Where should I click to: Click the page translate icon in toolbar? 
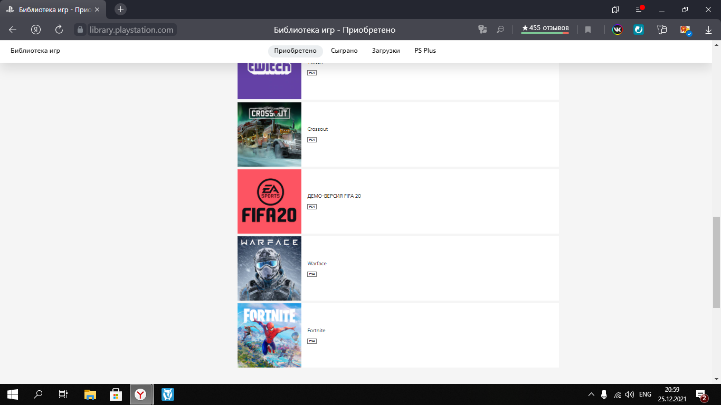pos(482,30)
